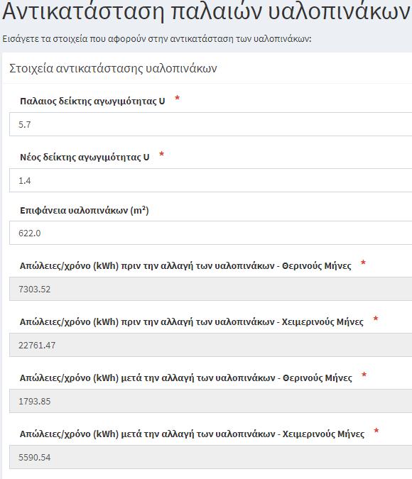Click the heading 'Στοιχεία αντικατάστασης υαλοπινάκων'
412x479 pixels.
coord(113,68)
